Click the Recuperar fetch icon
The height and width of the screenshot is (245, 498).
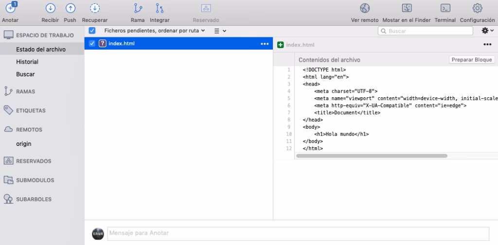point(95,8)
